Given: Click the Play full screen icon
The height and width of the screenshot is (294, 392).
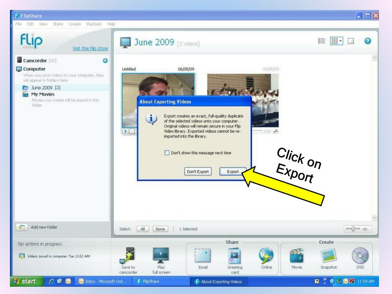Looking at the screenshot, I should click(161, 255).
